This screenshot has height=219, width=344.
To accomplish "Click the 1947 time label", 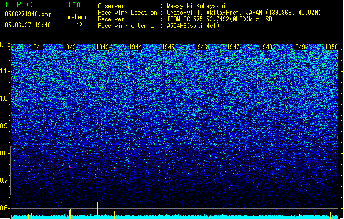I will (x=233, y=47).
